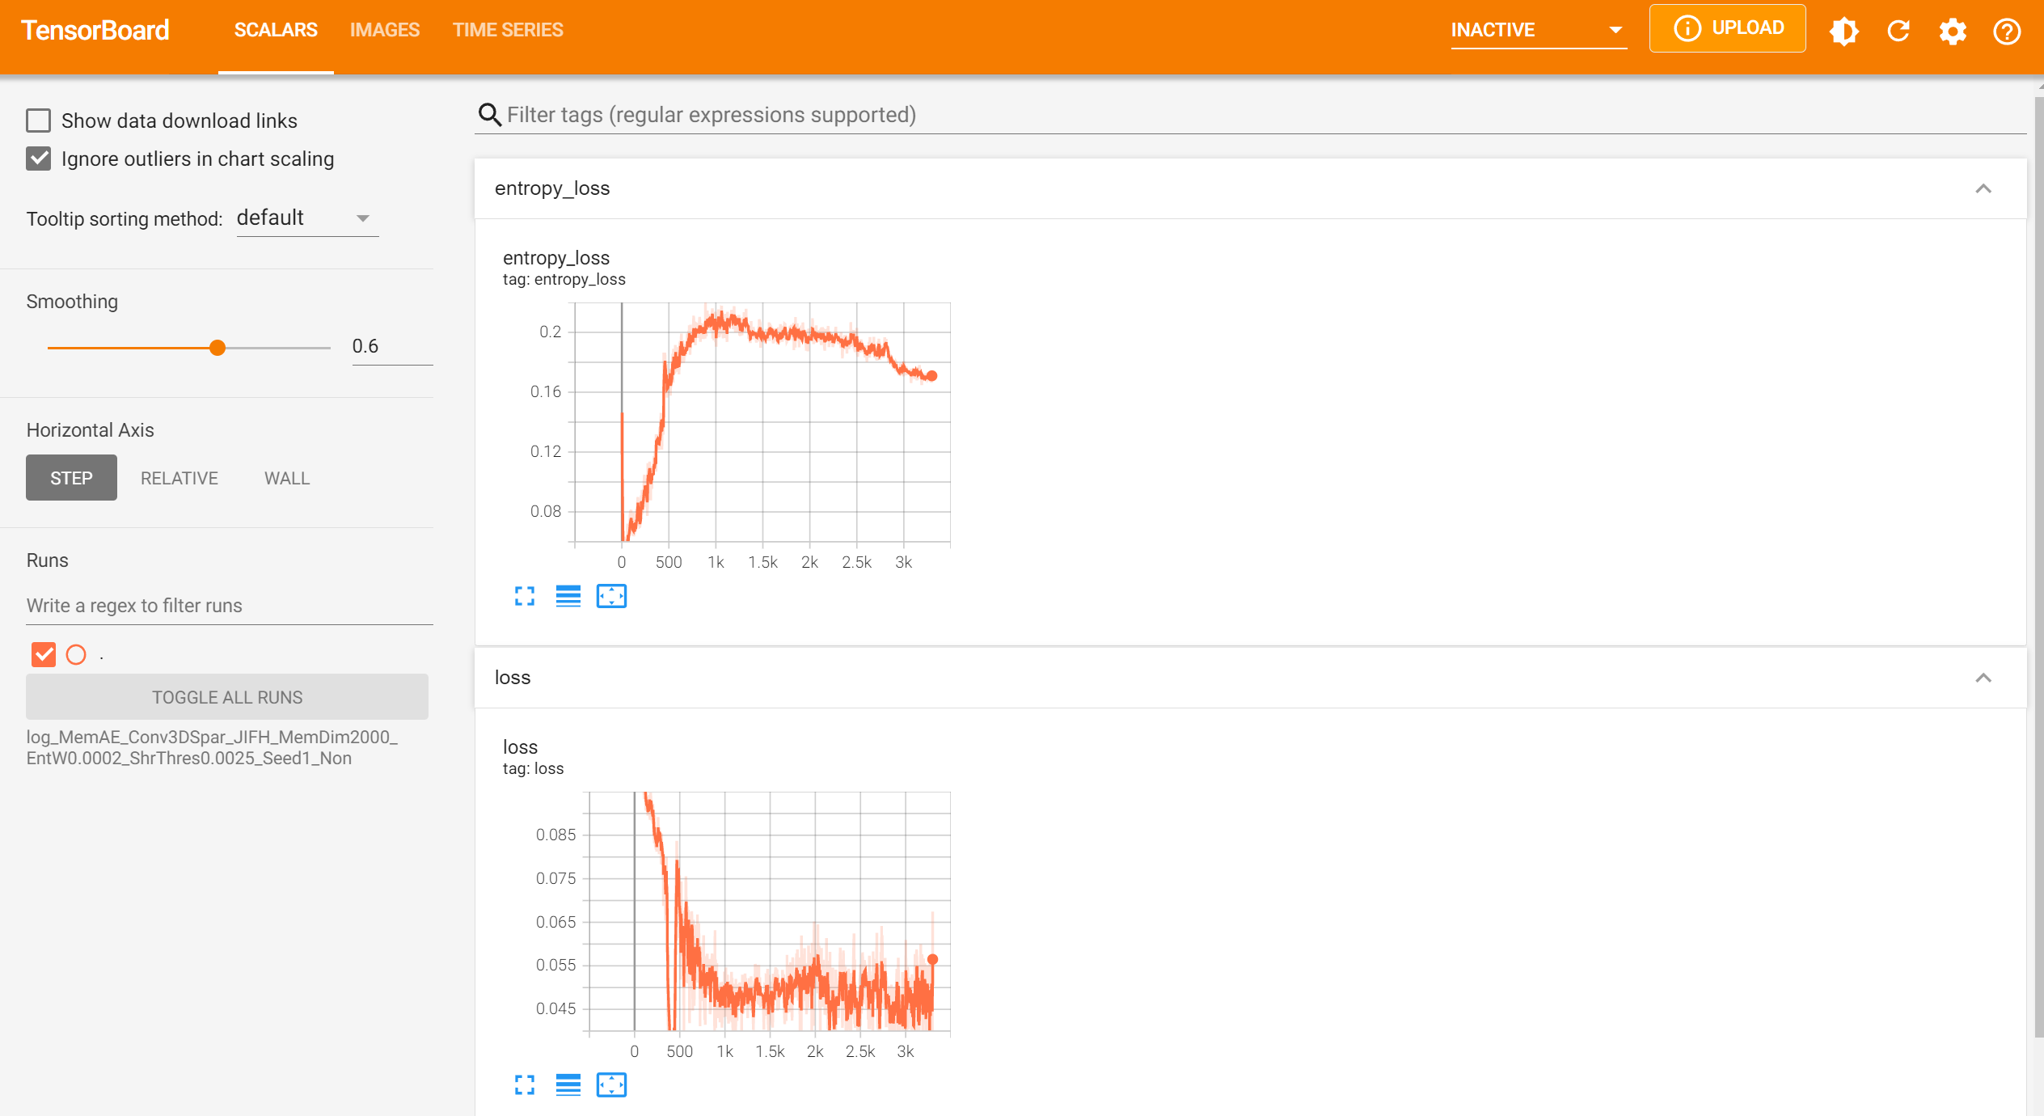The image size is (2044, 1116).
Task: Uncheck the run visibility checkbox
Action: coord(44,654)
